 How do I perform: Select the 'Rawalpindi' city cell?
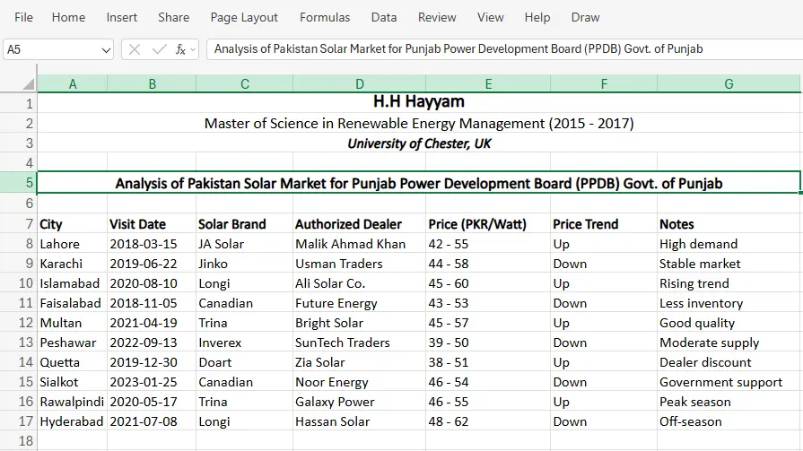(72, 402)
